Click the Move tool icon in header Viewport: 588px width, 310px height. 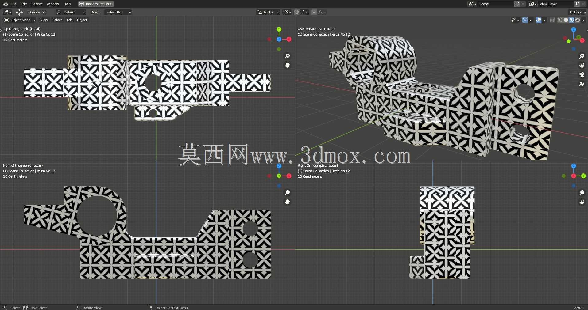point(19,12)
